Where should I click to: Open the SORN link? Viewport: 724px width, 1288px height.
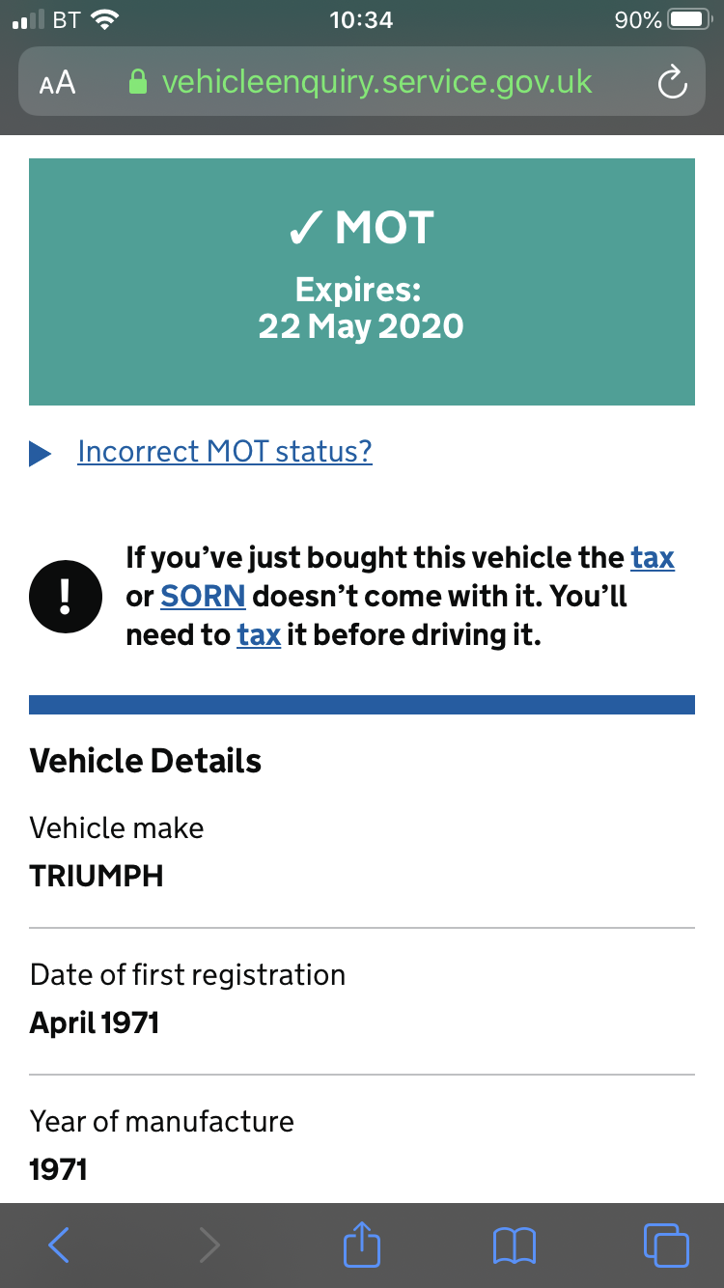203,597
